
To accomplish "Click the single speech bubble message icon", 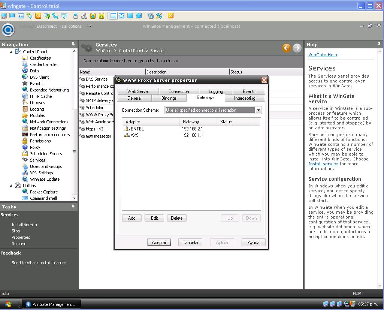I will point(64,16).
